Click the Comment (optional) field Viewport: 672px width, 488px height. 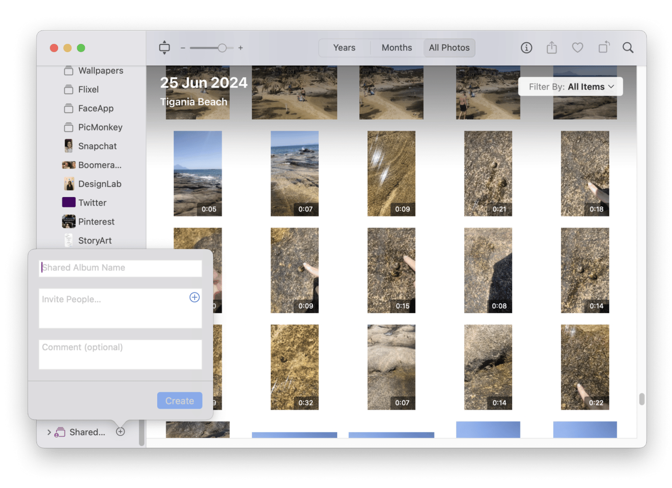coord(120,354)
